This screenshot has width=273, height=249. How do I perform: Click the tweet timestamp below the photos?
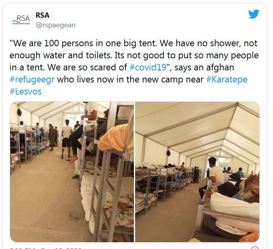coord(45,248)
